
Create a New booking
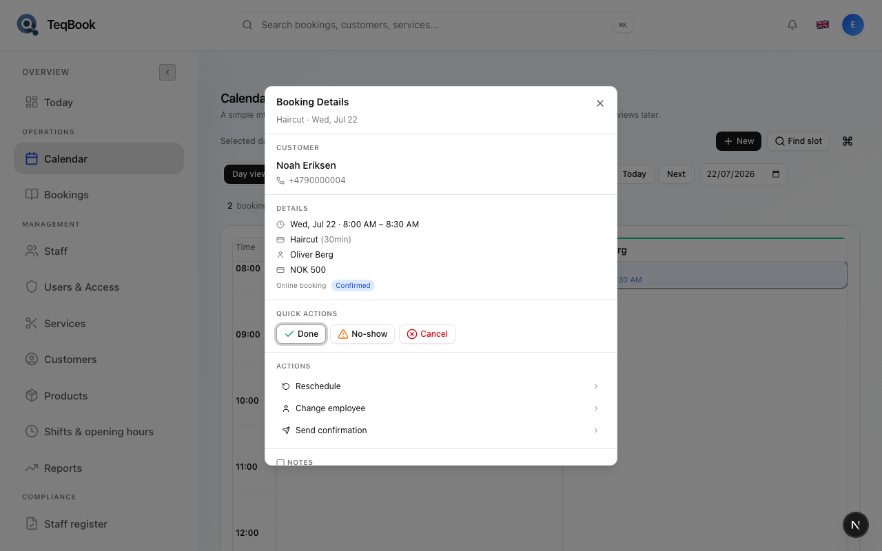click(x=739, y=141)
